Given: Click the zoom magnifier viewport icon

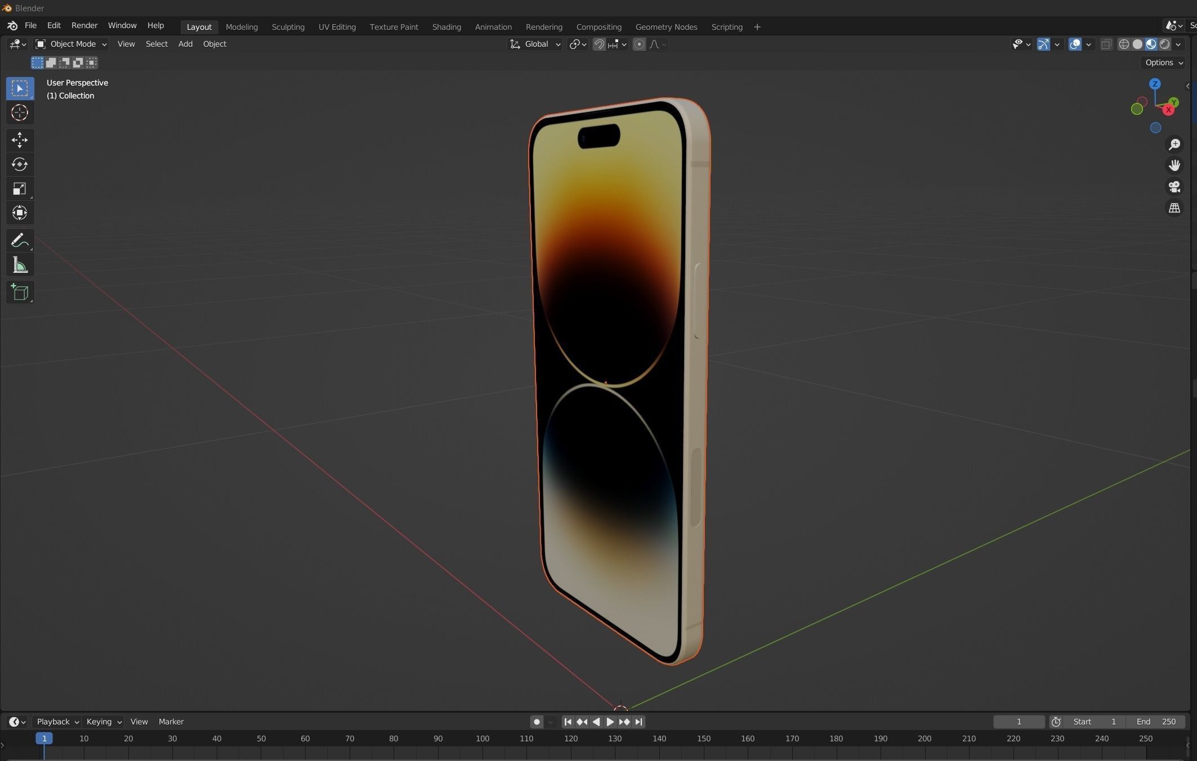Looking at the screenshot, I should pos(1174,145).
